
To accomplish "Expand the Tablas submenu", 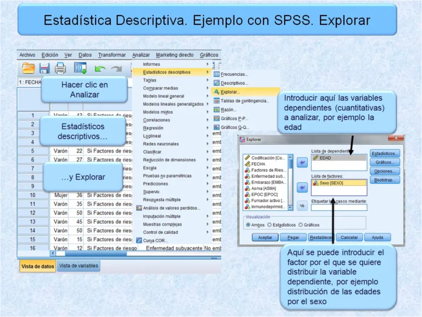I will point(172,80).
